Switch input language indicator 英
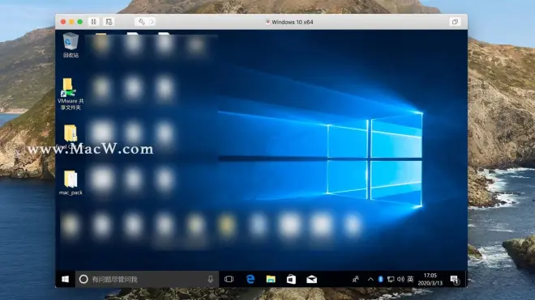Image resolution: width=535 pixels, height=300 pixels. (x=410, y=279)
